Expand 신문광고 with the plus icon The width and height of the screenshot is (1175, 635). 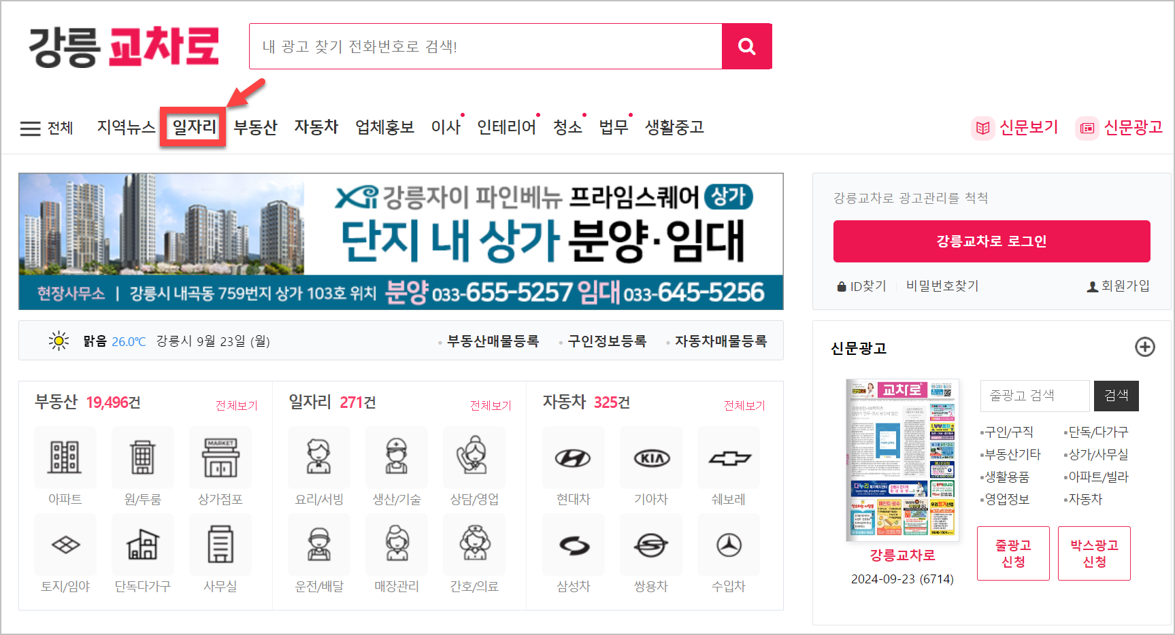(1145, 347)
